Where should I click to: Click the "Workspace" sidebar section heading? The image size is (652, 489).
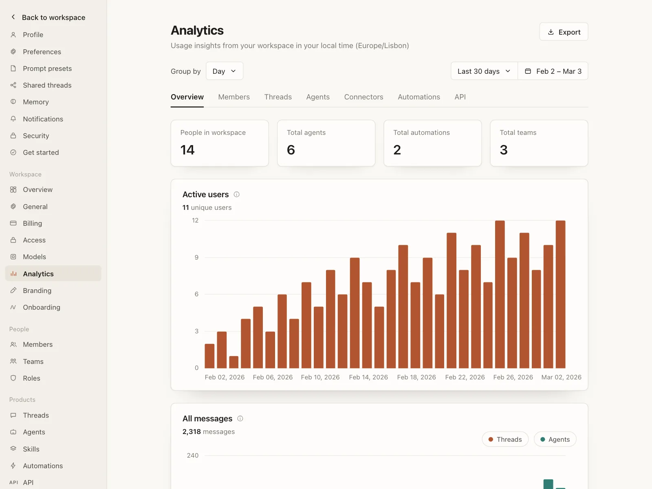click(25, 174)
